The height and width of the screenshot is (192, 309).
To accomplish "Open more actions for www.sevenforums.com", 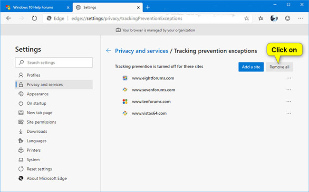I will (x=289, y=90).
